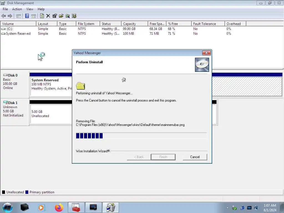Image resolution: width=284 pixels, height=213 pixels.
Task: Open Properties toolbar icon
Action: click(x=55, y=16)
